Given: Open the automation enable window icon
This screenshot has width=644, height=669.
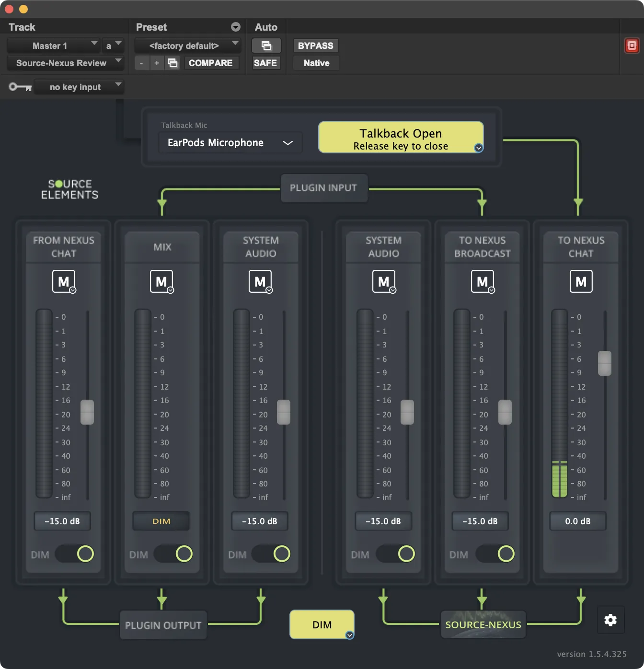Looking at the screenshot, I should tap(266, 46).
